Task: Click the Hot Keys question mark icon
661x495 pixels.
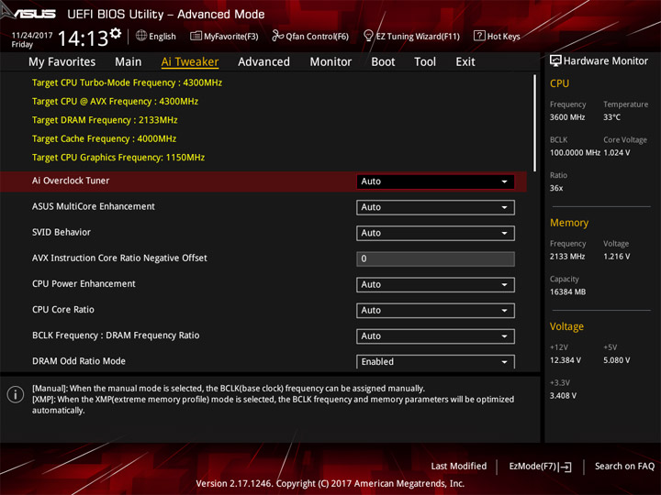Action: (479, 36)
